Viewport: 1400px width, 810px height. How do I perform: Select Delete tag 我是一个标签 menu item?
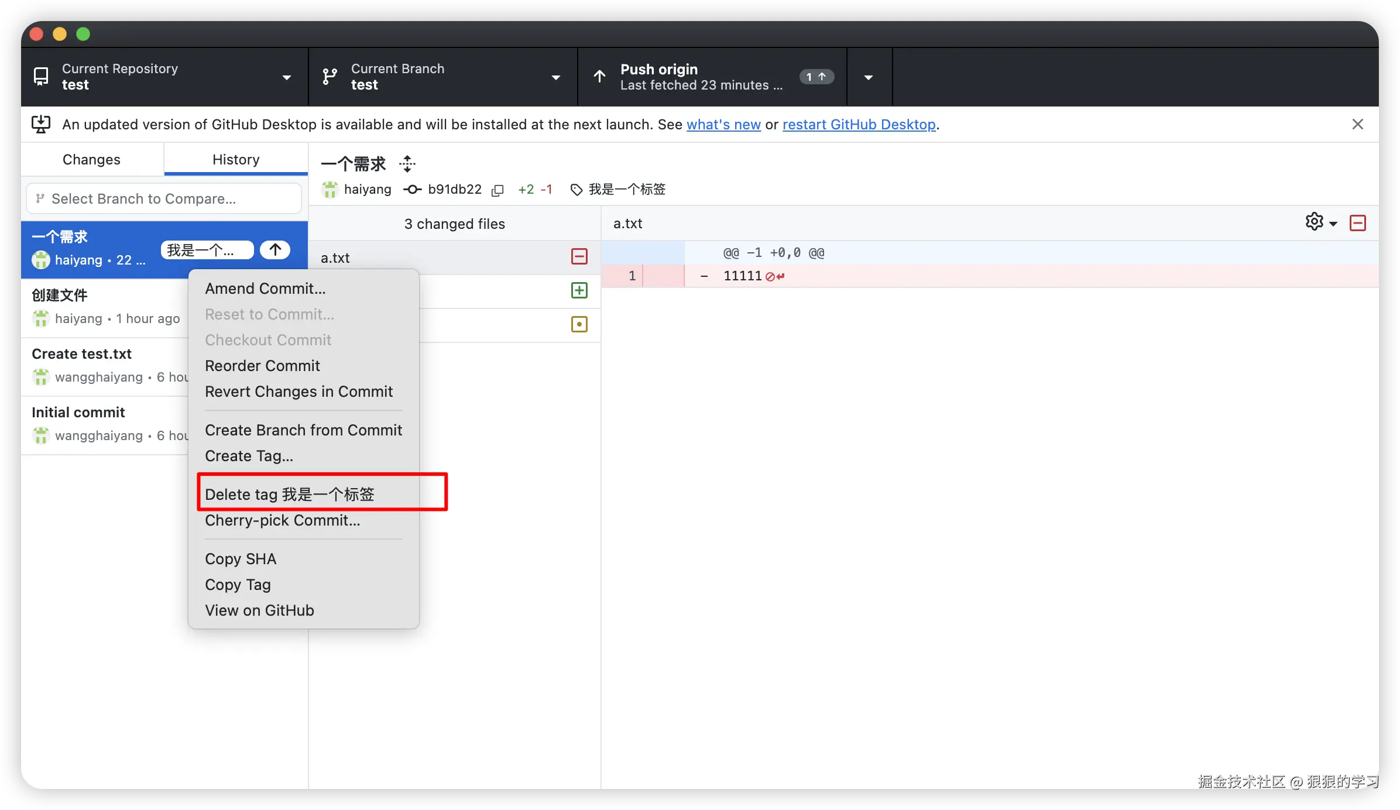click(290, 494)
